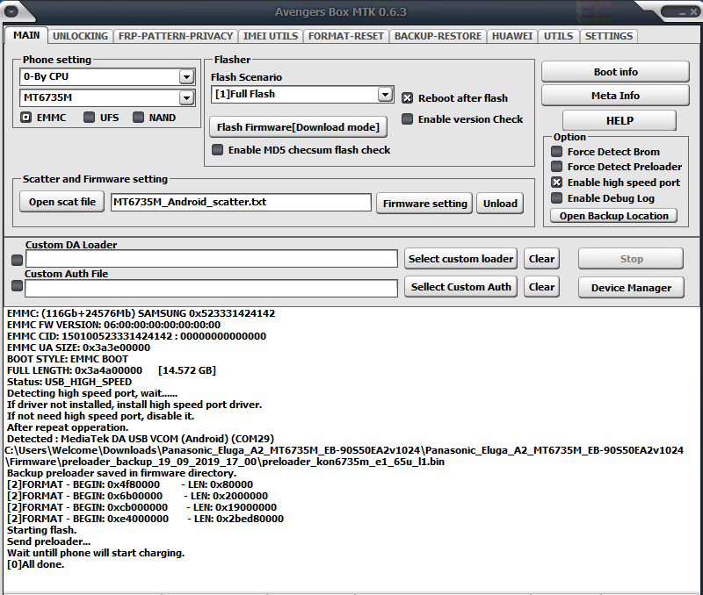The image size is (703, 595).
Task: Click 'EMMC UA SIZE: 0x3a3e00000' log line
Action: [78, 348]
